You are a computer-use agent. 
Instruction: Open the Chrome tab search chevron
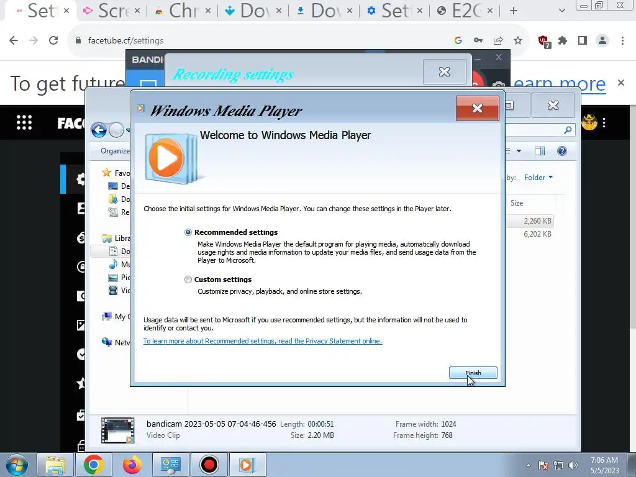[561, 11]
